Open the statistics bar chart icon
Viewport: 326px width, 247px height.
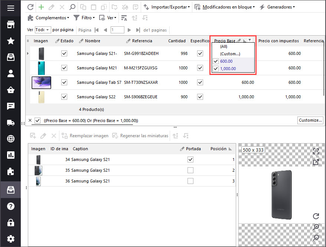[x=11, y=155]
